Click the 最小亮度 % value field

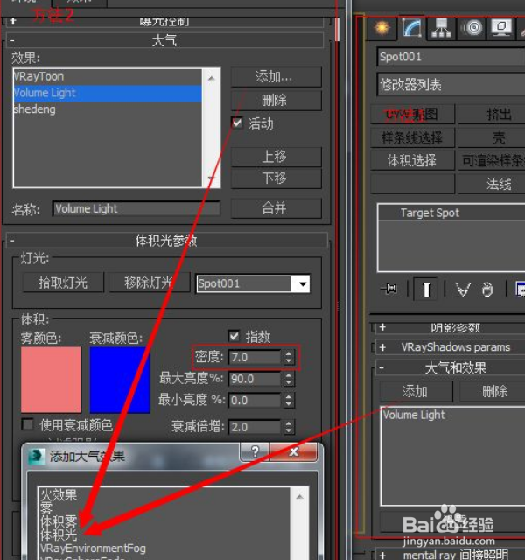coord(255,401)
